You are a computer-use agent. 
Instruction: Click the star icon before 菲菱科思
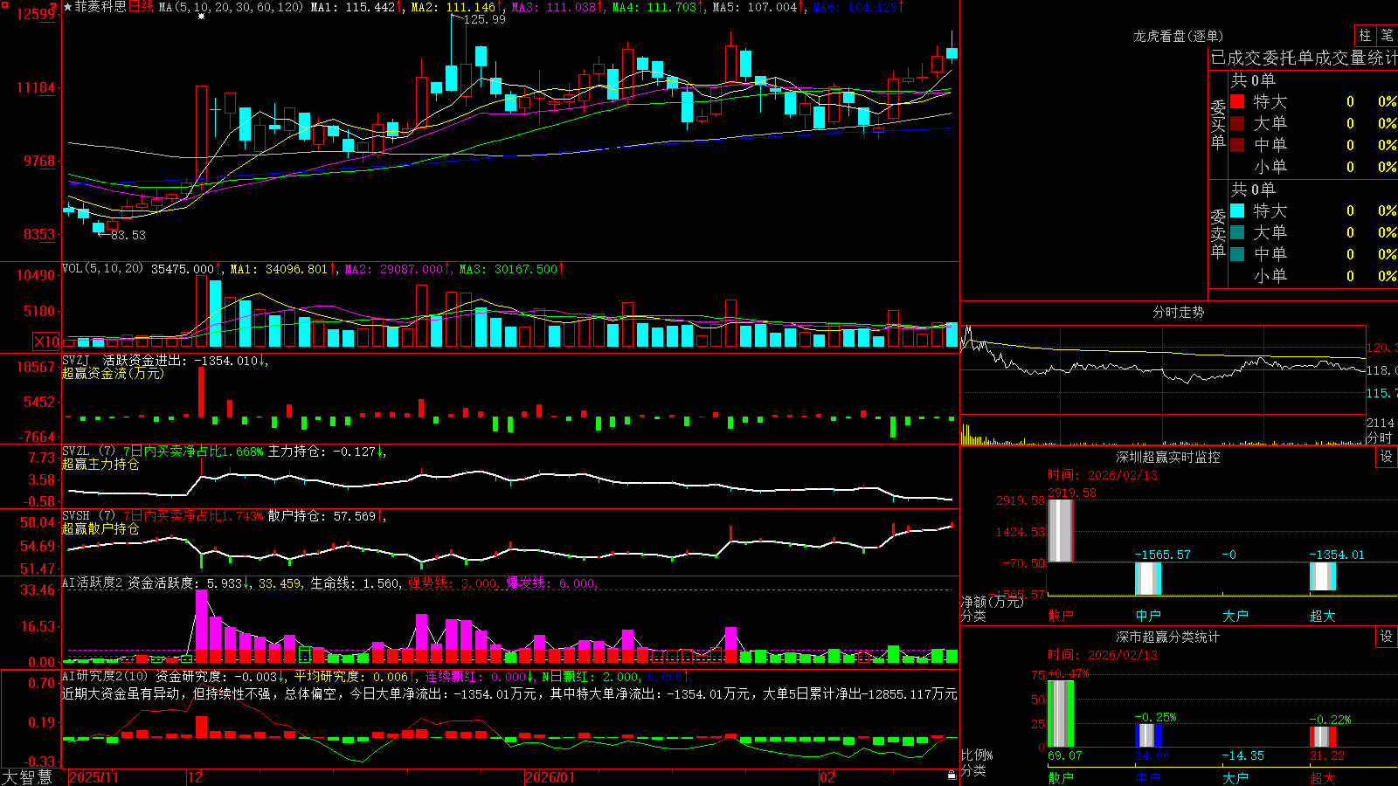[x=67, y=7]
